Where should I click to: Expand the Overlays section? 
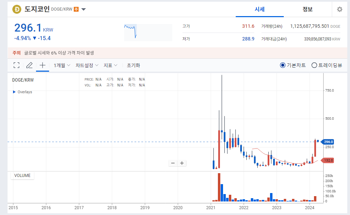pyautogui.click(x=23, y=92)
